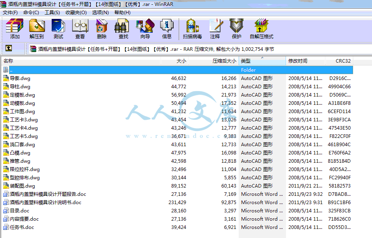Screen dimensions: 372x238
Task: Sort by 修改时间 column header
Action: coord(306,61)
